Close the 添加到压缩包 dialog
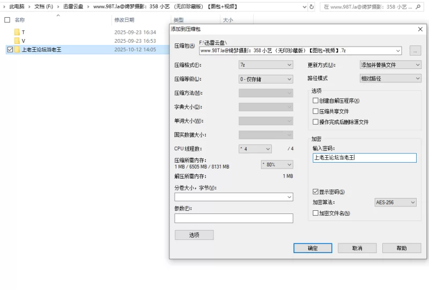This screenshot has height=290, width=429. tap(420, 29)
